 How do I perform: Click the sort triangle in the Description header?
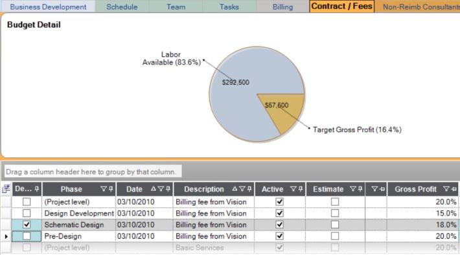point(235,189)
